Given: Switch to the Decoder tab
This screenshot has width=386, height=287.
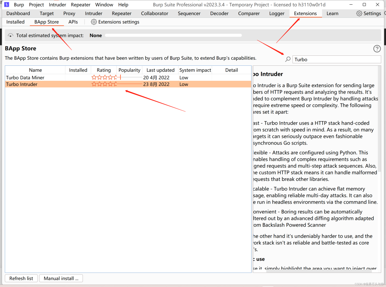Looking at the screenshot, I should 219,14.
